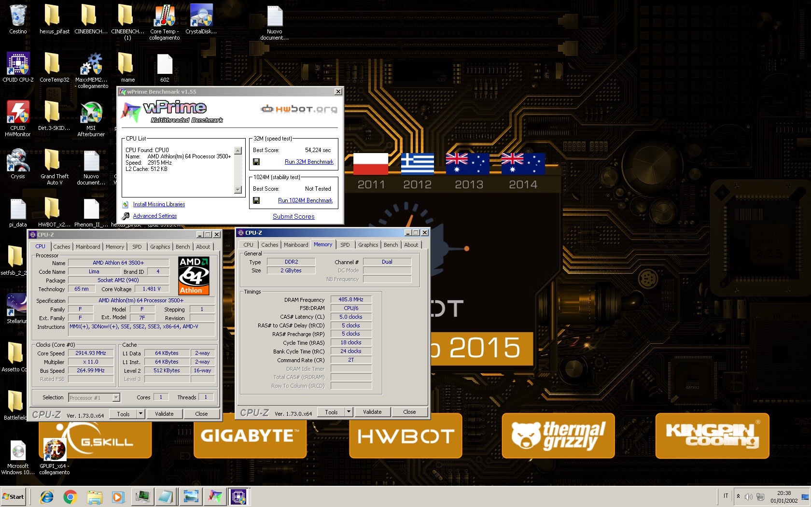Show hidden tray icons arrow
Image resolution: width=811 pixels, height=507 pixels.
pos(738,496)
